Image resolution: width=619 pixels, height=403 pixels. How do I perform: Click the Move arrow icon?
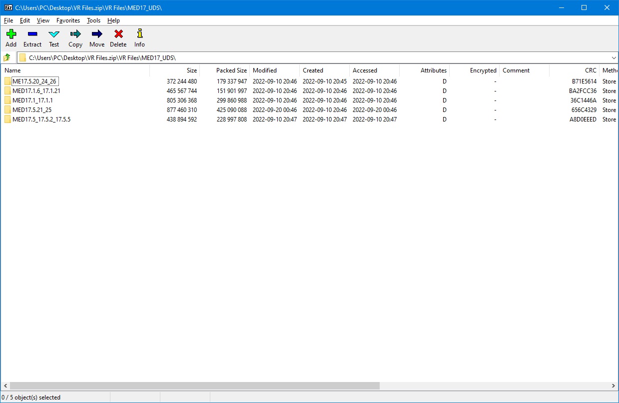point(97,34)
